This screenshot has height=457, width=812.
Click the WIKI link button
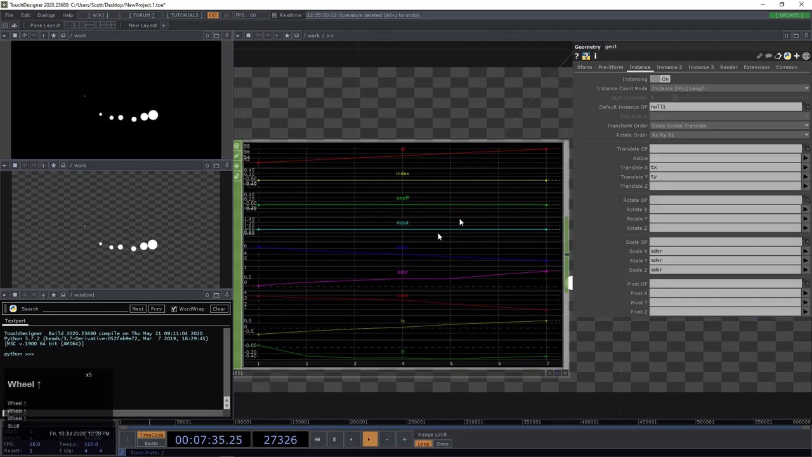pos(97,15)
